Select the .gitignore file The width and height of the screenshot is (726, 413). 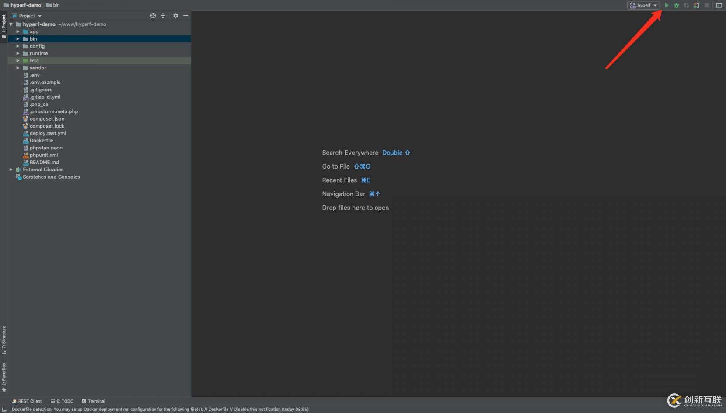pos(41,90)
